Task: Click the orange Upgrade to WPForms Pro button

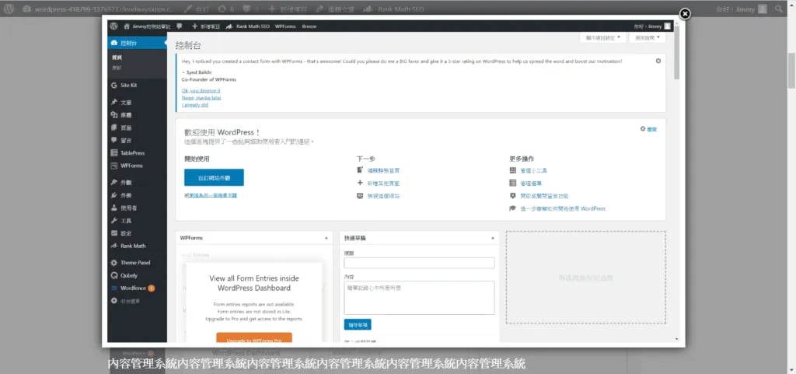Action: (254, 338)
